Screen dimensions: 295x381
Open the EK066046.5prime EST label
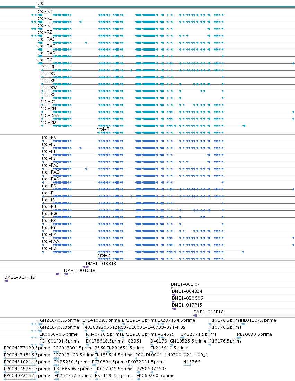tap(58, 334)
